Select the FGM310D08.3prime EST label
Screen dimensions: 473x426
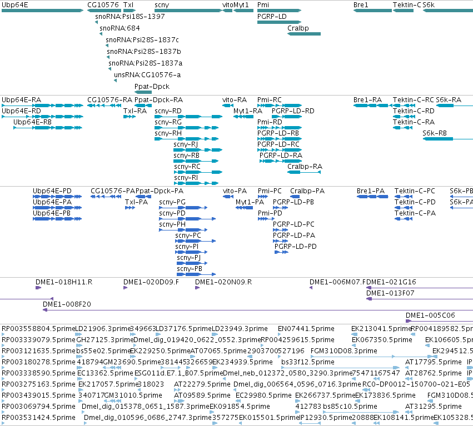343,351
